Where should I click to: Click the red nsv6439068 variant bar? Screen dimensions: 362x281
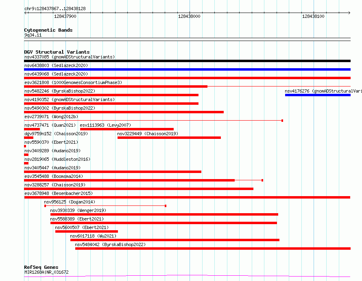click(x=187, y=78)
